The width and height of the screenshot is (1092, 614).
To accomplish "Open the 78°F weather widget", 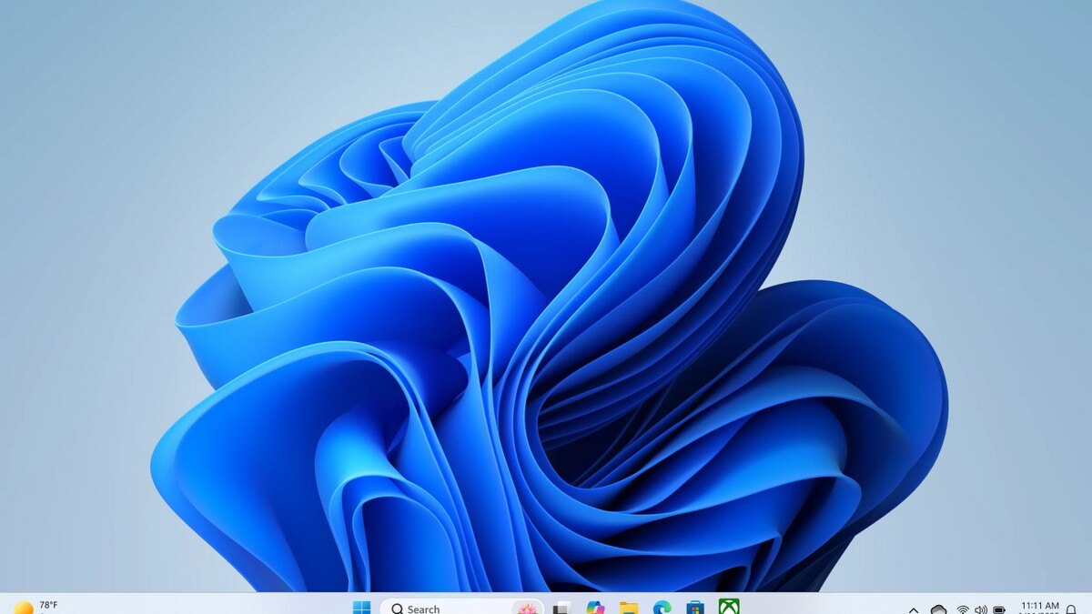I will click(36, 607).
